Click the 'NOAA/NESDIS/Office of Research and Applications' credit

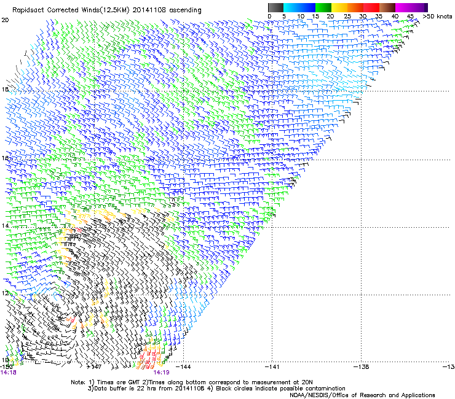(x=362, y=395)
